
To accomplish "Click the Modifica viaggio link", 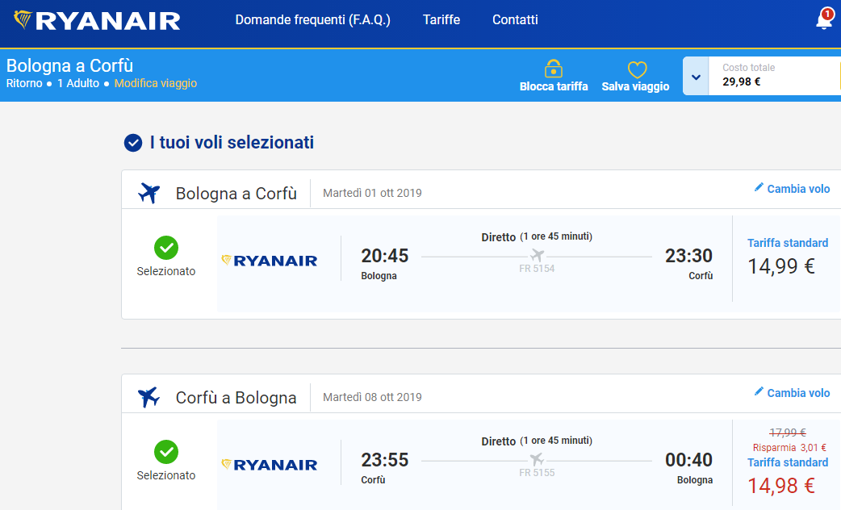I will pos(156,83).
